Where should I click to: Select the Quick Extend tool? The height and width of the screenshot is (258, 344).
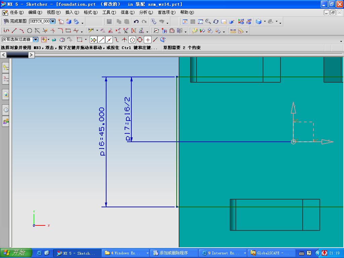pyautogui.click(x=53, y=31)
